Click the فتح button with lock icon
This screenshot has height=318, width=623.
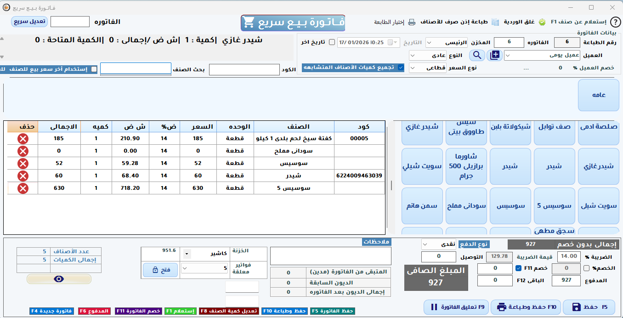coord(159,270)
